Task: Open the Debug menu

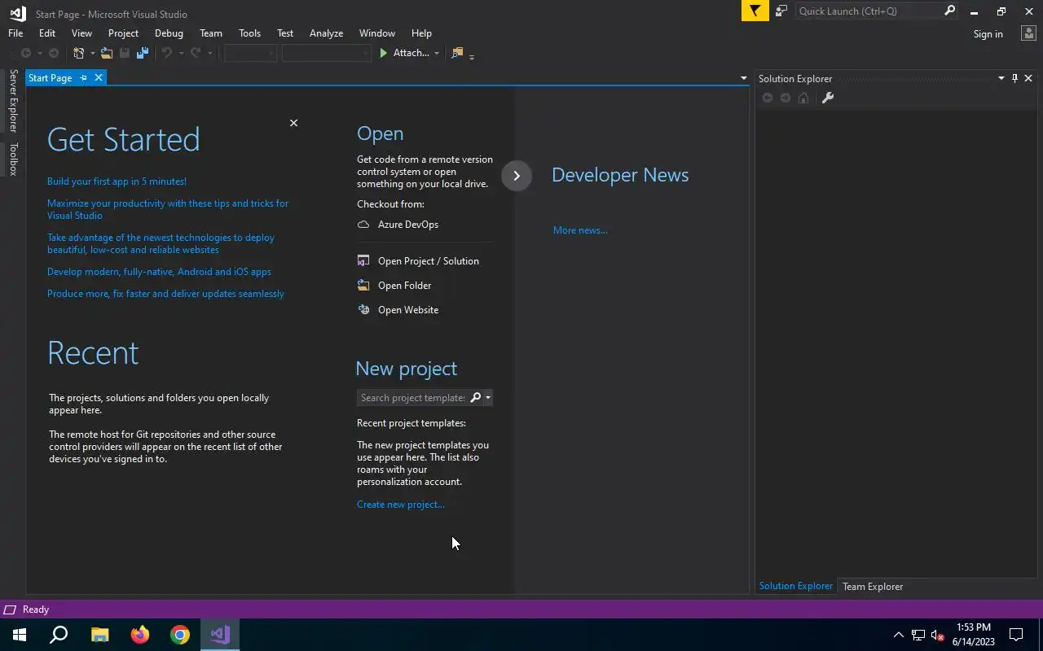Action: 169,33
